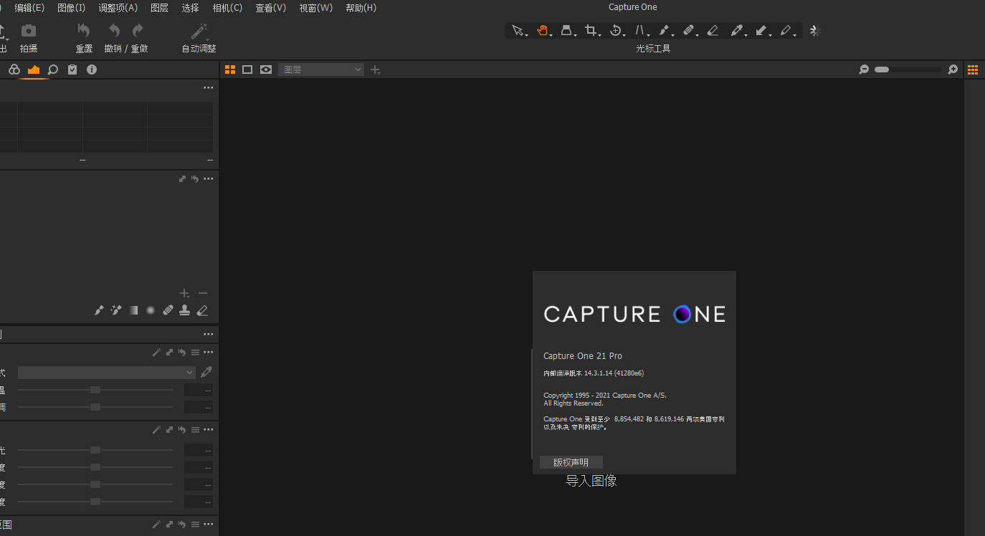Expand layers panel with diagonal arrow icon
Viewport: 985px width, 536px height.
182,178
